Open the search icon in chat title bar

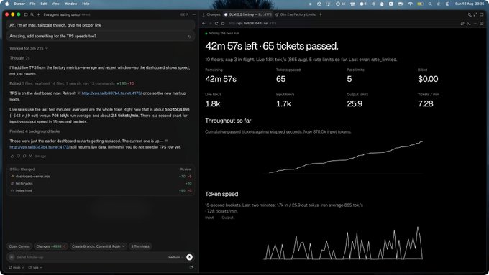pyautogui.click(x=32, y=14)
